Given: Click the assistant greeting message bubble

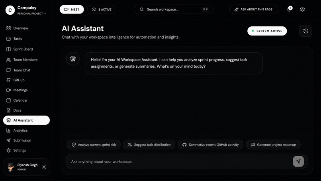Looking at the screenshot, I should click(174, 63).
